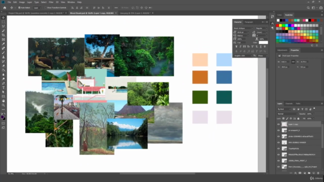Select the Horizontal Type tool
324x182 pixels.
(4, 87)
